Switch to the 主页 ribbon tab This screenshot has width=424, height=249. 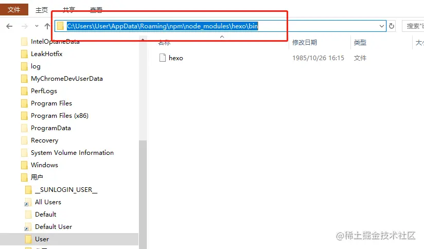(x=41, y=10)
